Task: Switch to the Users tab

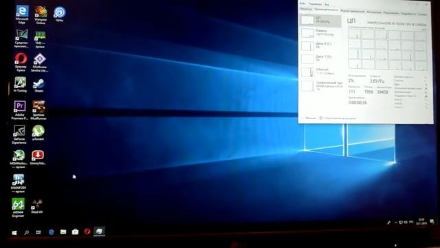Action: (x=391, y=13)
